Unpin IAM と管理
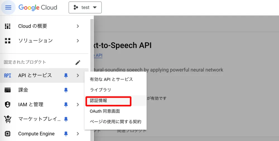The image size is (279, 141). click(x=66, y=105)
